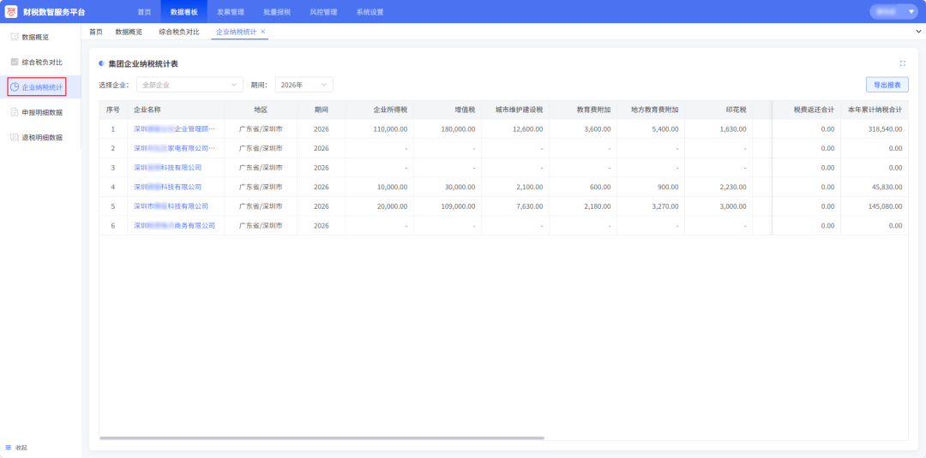Open 首页 in the top navigation
926x458 pixels.
click(x=144, y=12)
